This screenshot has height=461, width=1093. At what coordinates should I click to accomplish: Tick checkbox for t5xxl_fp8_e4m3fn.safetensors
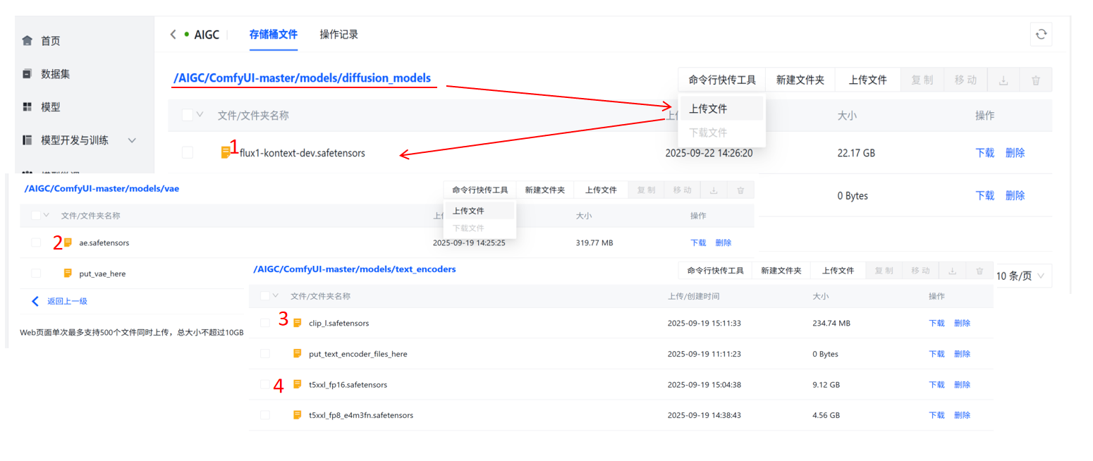(264, 414)
